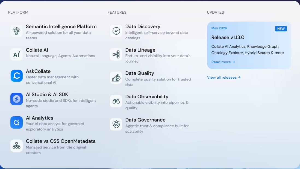Select the AI Analytics menu entry
This screenshot has width=300, height=169.
[40, 118]
